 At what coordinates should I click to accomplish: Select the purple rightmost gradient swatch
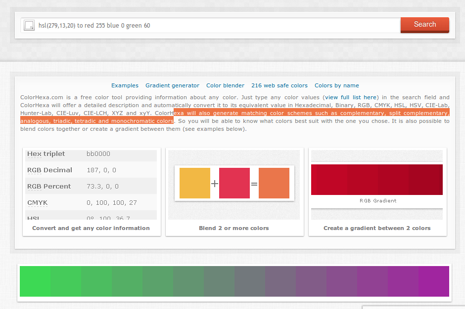pyautogui.click(x=434, y=281)
